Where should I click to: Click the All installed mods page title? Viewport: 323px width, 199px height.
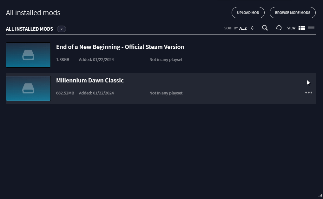click(x=33, y=13)
